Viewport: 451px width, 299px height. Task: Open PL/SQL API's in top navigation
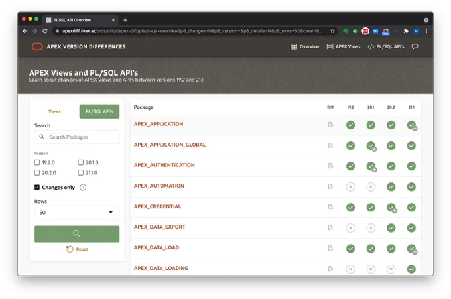coord(386,46)
